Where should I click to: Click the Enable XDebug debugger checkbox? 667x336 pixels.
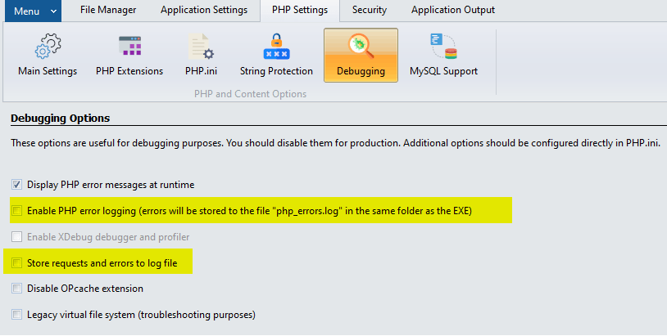17,237
